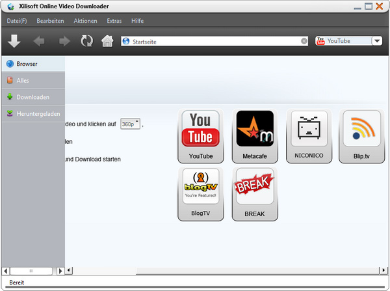
Task: Click the sidebar horizontal scrollbar thumb
Action: point(31,271)
